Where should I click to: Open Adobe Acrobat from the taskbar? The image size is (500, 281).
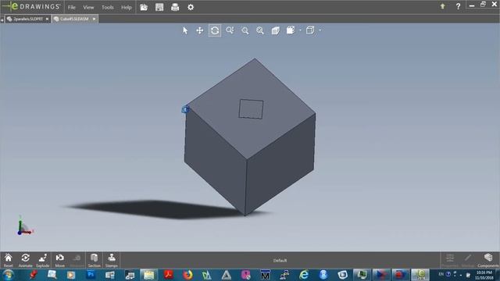169,275
